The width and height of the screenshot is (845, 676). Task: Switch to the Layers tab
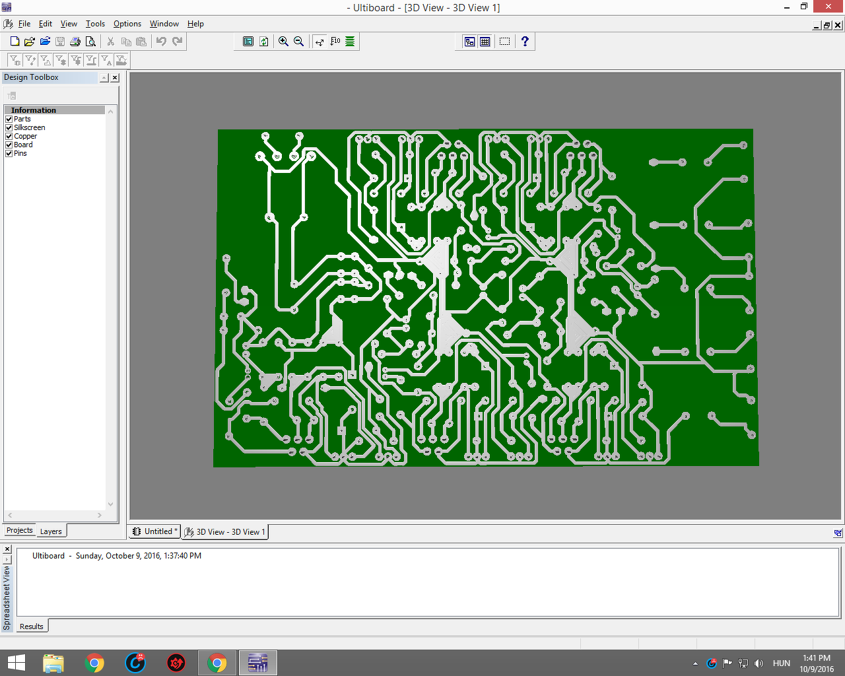pyautogui.click(x=51, y=531)
